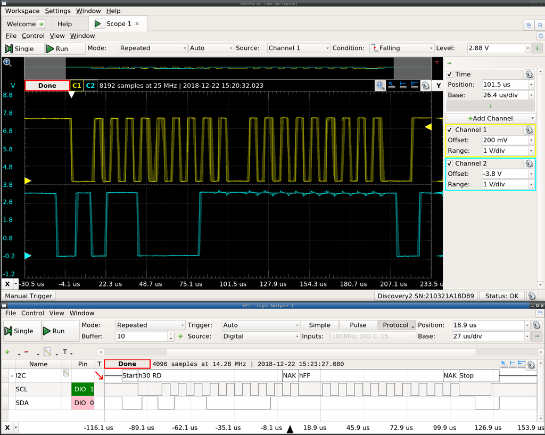
Task: Click Manual Trigger button in status bar
Action: pos(29,296)
